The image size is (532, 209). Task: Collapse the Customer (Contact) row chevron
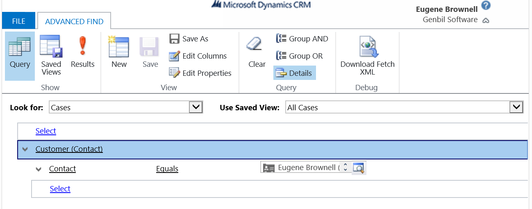point(25,150)
